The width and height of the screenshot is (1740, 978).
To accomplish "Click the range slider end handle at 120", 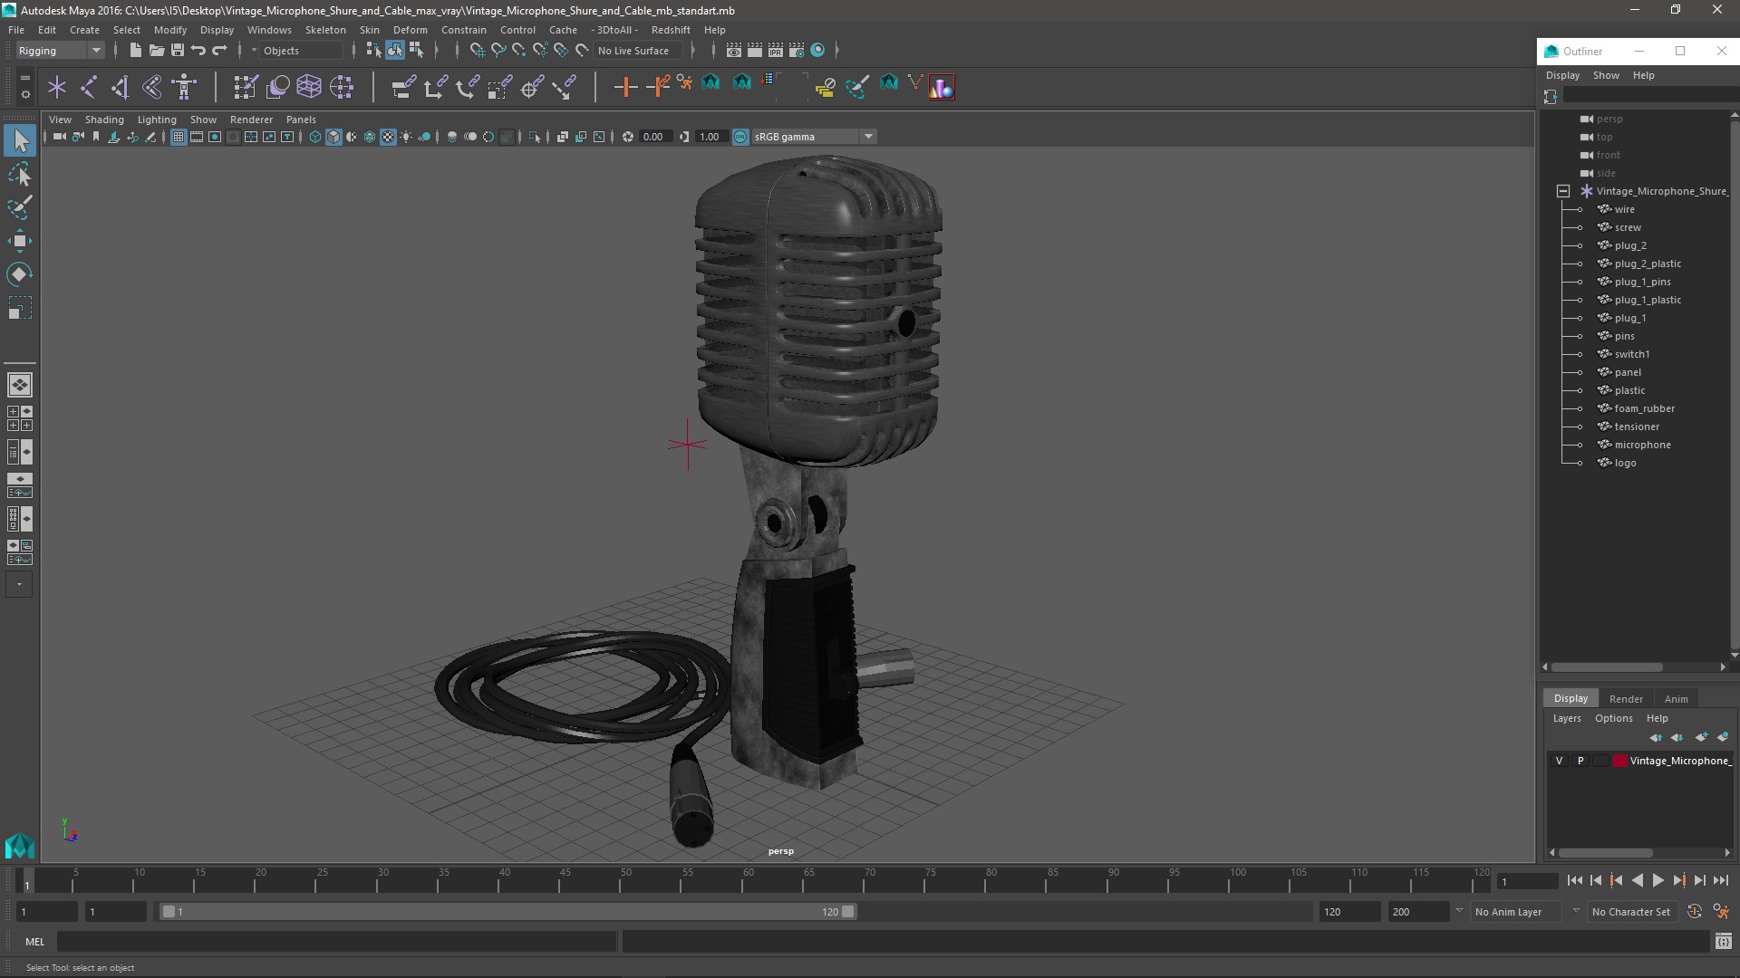I will click(847, 912).
